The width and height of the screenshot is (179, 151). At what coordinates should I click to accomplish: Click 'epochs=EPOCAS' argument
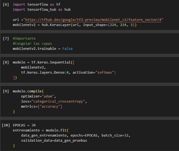84,135
